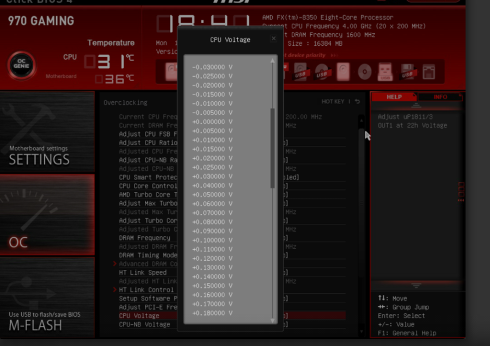Open the M-FLASH section
Viewport: 490px width, 346px height.
tap(47, 297)
